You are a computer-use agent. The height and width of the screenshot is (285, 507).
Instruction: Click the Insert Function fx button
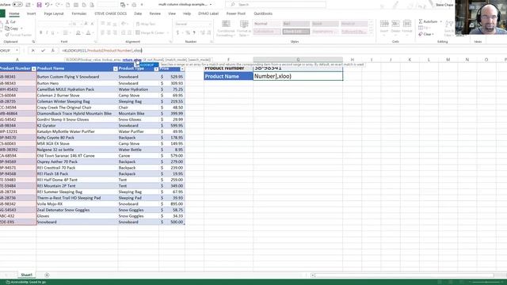(53, 51)
